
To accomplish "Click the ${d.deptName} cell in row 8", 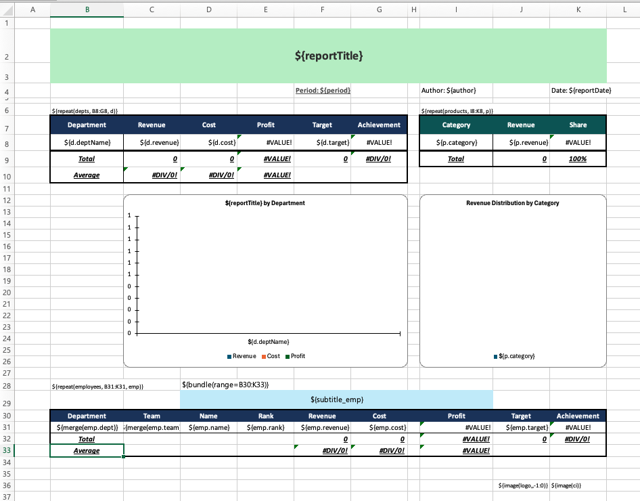I will (x=87, y=142).
